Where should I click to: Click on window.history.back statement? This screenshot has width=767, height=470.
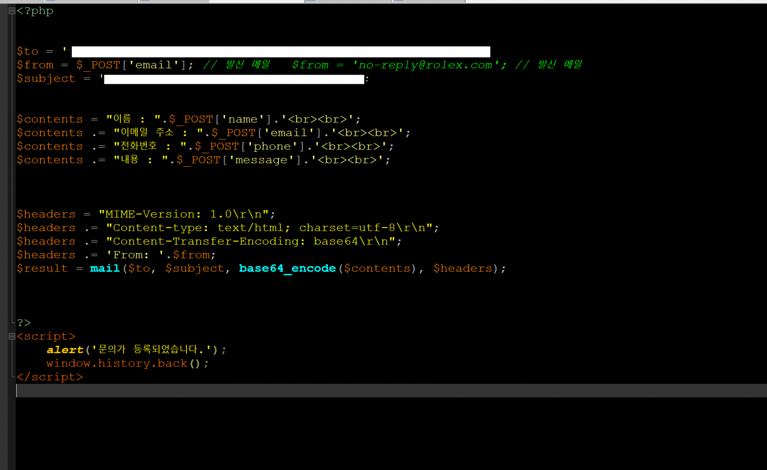click(x=127, y=364)
